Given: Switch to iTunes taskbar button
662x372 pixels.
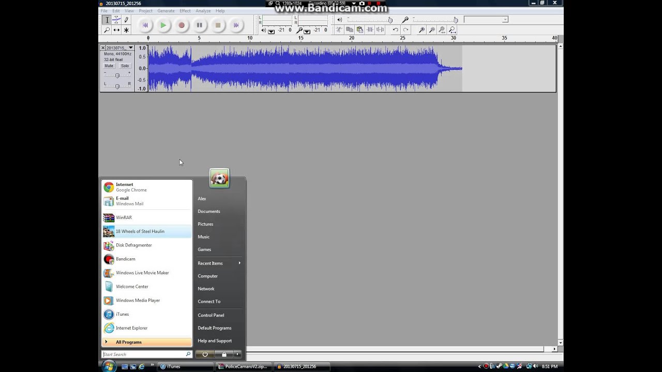Looking at the screenshot, I should click(x=185, y=366).
